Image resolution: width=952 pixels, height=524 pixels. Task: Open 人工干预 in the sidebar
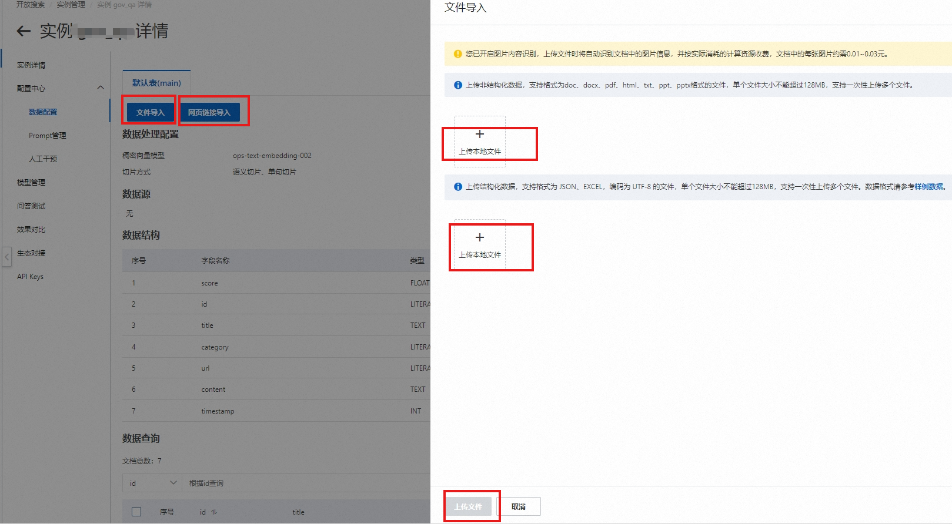43,159
